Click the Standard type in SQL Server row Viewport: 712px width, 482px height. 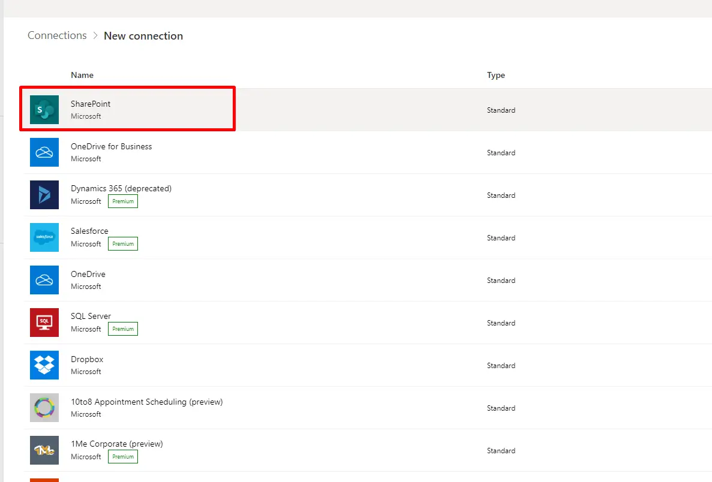pos(501,323)
